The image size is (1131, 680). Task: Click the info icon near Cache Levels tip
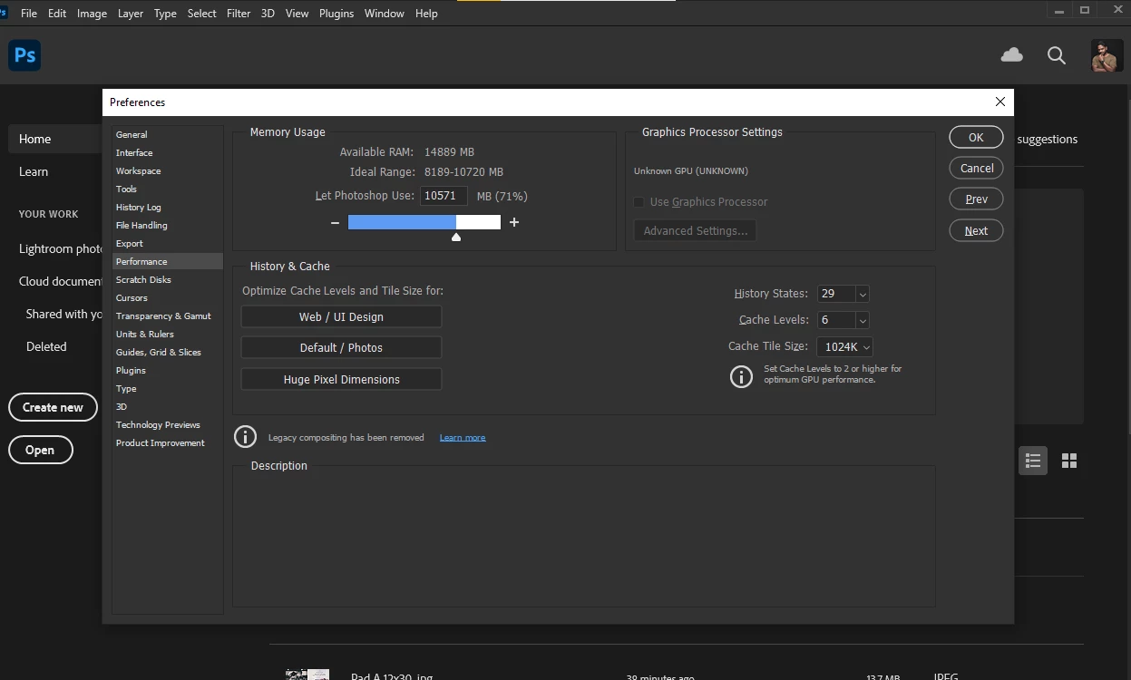(x=741, y=376)
